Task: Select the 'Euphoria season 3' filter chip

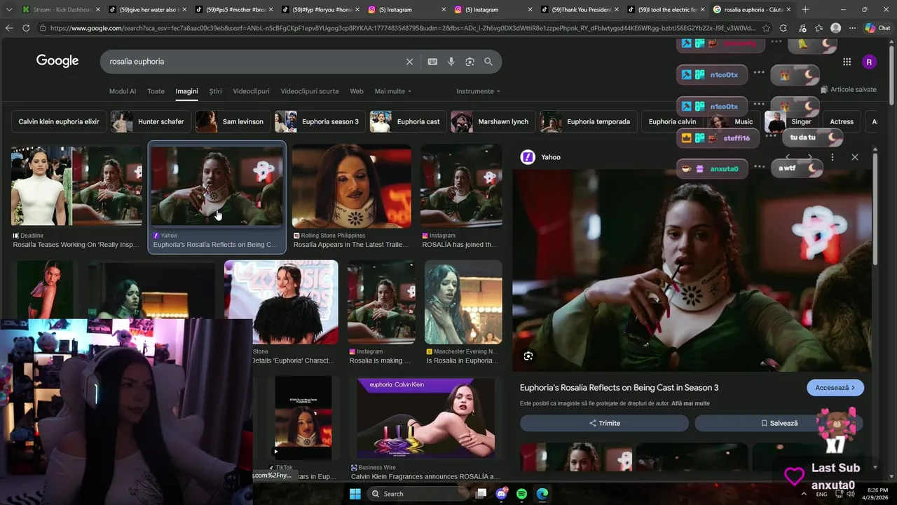Action: click(x=320, y=121)
